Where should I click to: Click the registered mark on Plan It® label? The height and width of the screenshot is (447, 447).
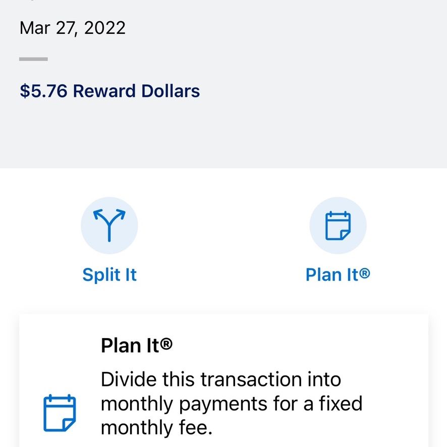coord(365,273)
